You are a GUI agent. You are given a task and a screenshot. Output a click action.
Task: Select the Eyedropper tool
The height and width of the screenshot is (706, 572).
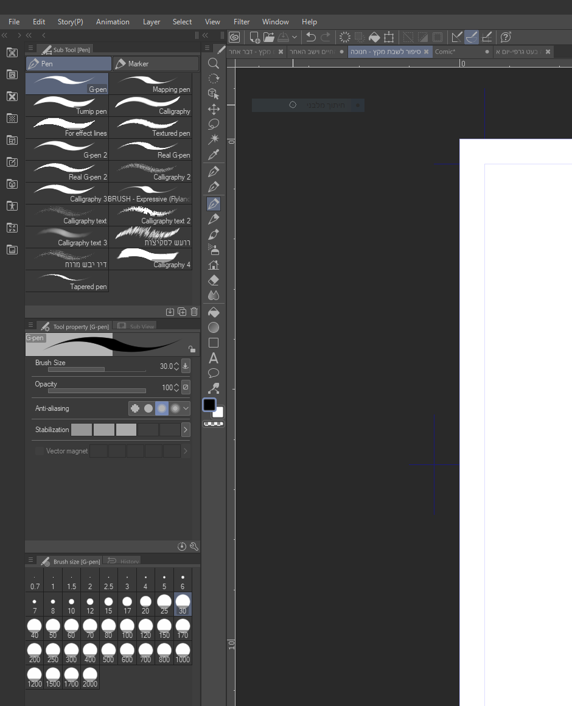(214, 155)
